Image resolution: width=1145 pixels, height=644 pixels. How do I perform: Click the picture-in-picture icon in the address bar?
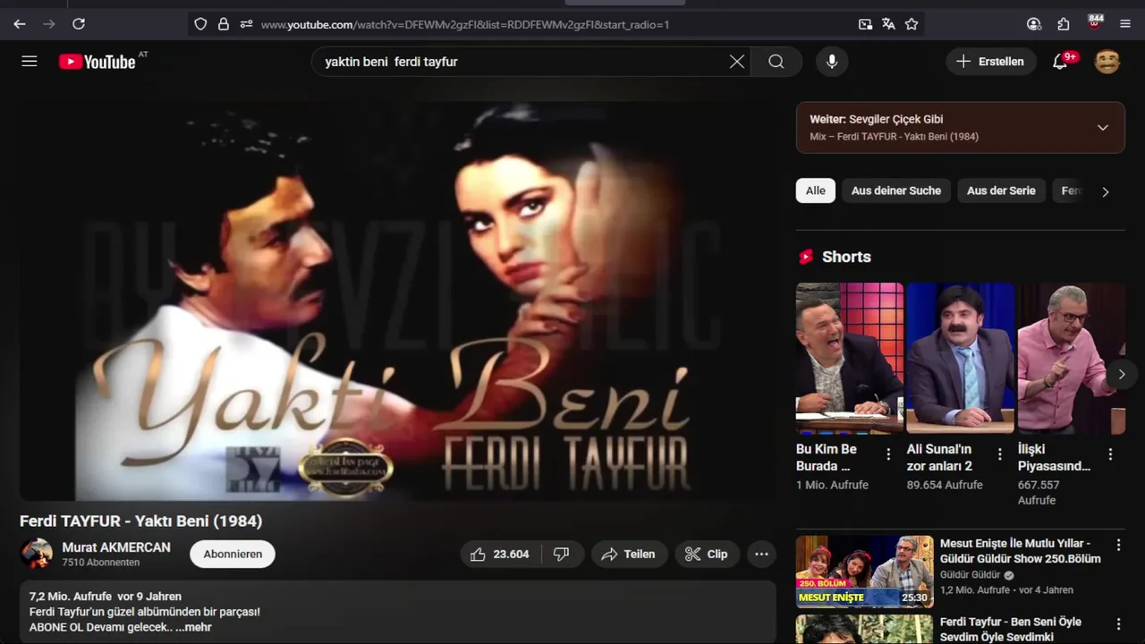(x=865, y=24)
